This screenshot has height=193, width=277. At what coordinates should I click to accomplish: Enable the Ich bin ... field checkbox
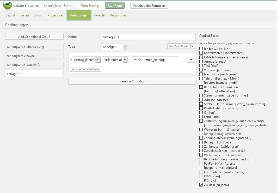tap(201, 49)
